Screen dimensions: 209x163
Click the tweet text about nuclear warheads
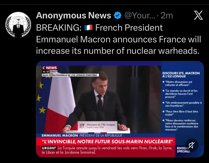point(118,39)
